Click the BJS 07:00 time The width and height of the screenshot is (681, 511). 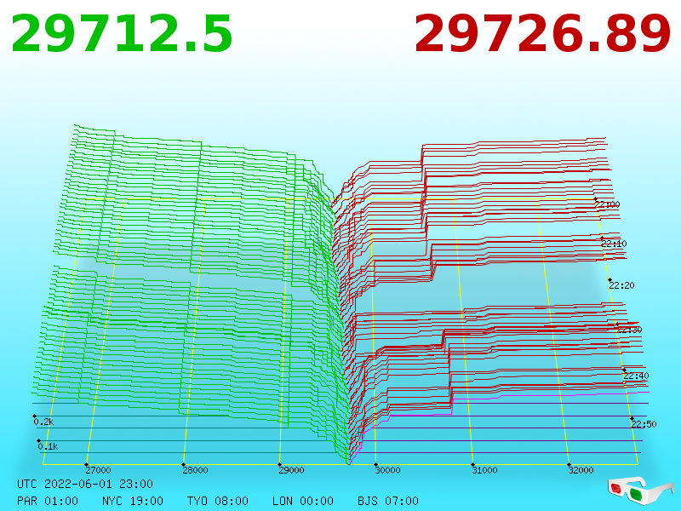(x=388, y=501)
